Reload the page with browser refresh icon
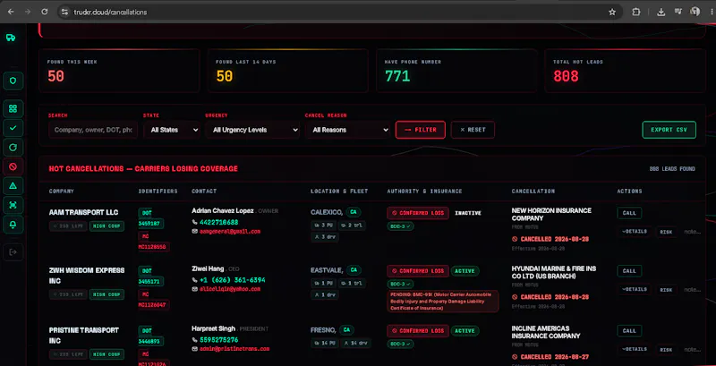This screenshot has width=716, height=366. [44, 12]
